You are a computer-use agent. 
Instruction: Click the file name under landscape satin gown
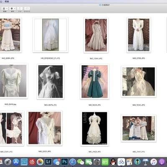[139, 105]
